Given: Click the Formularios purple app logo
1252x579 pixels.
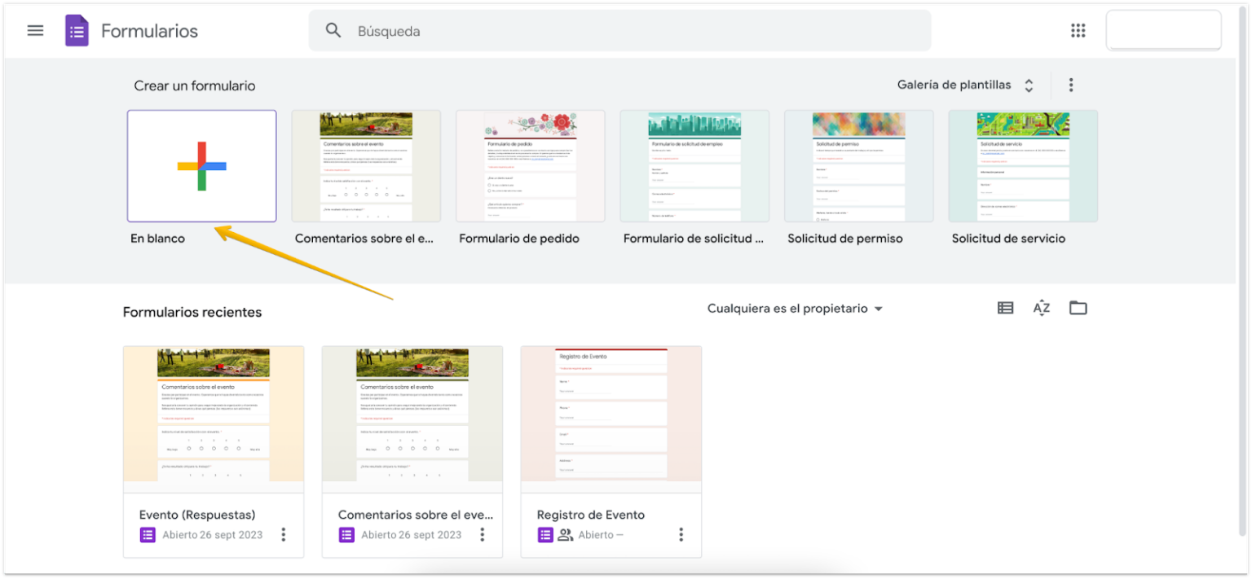Looking at the screenshot, I should (77, 30).
